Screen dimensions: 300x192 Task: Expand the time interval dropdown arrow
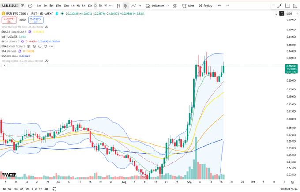tap(110, 6)
